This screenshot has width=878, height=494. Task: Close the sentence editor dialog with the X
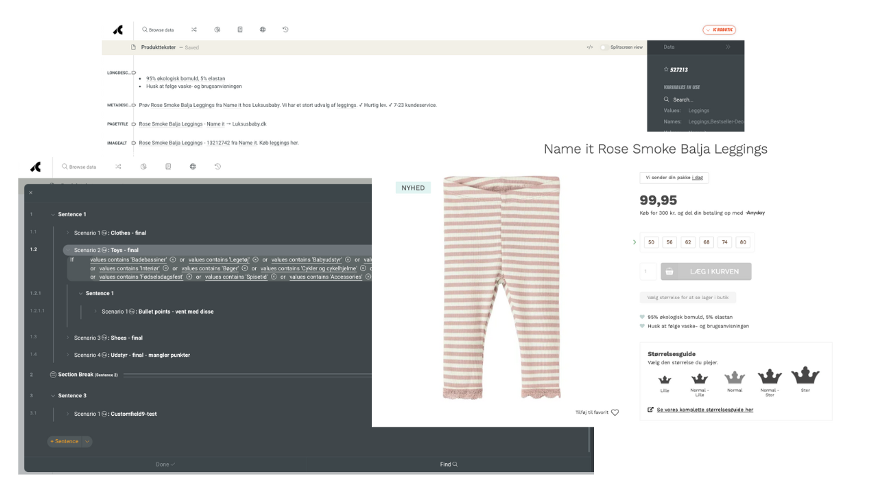[31, 193]
